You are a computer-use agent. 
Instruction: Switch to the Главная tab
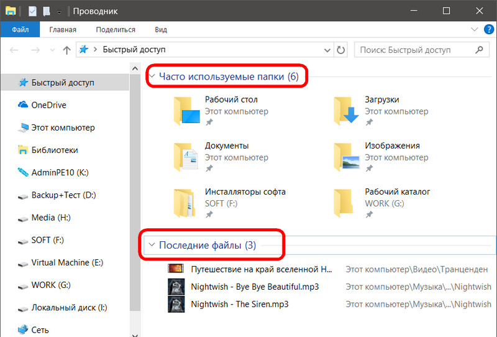(63, 29)
